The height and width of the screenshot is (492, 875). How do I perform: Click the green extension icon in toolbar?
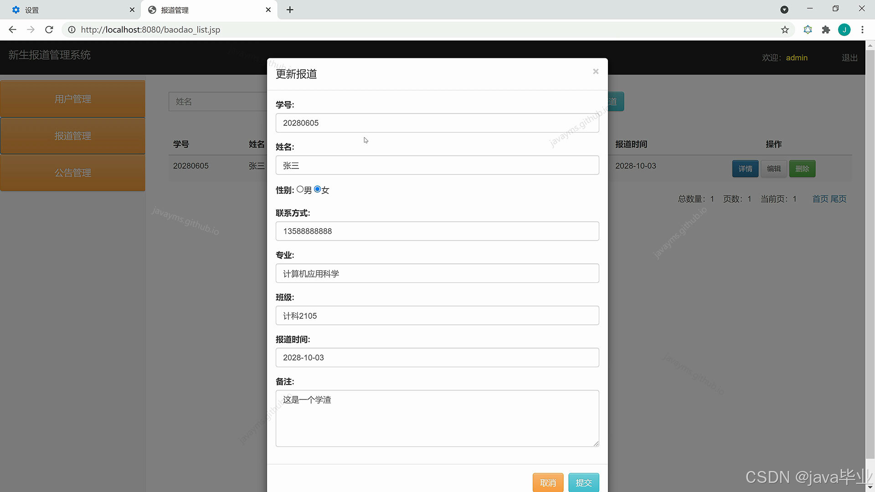pyautogui.click(x=808, y=30)
